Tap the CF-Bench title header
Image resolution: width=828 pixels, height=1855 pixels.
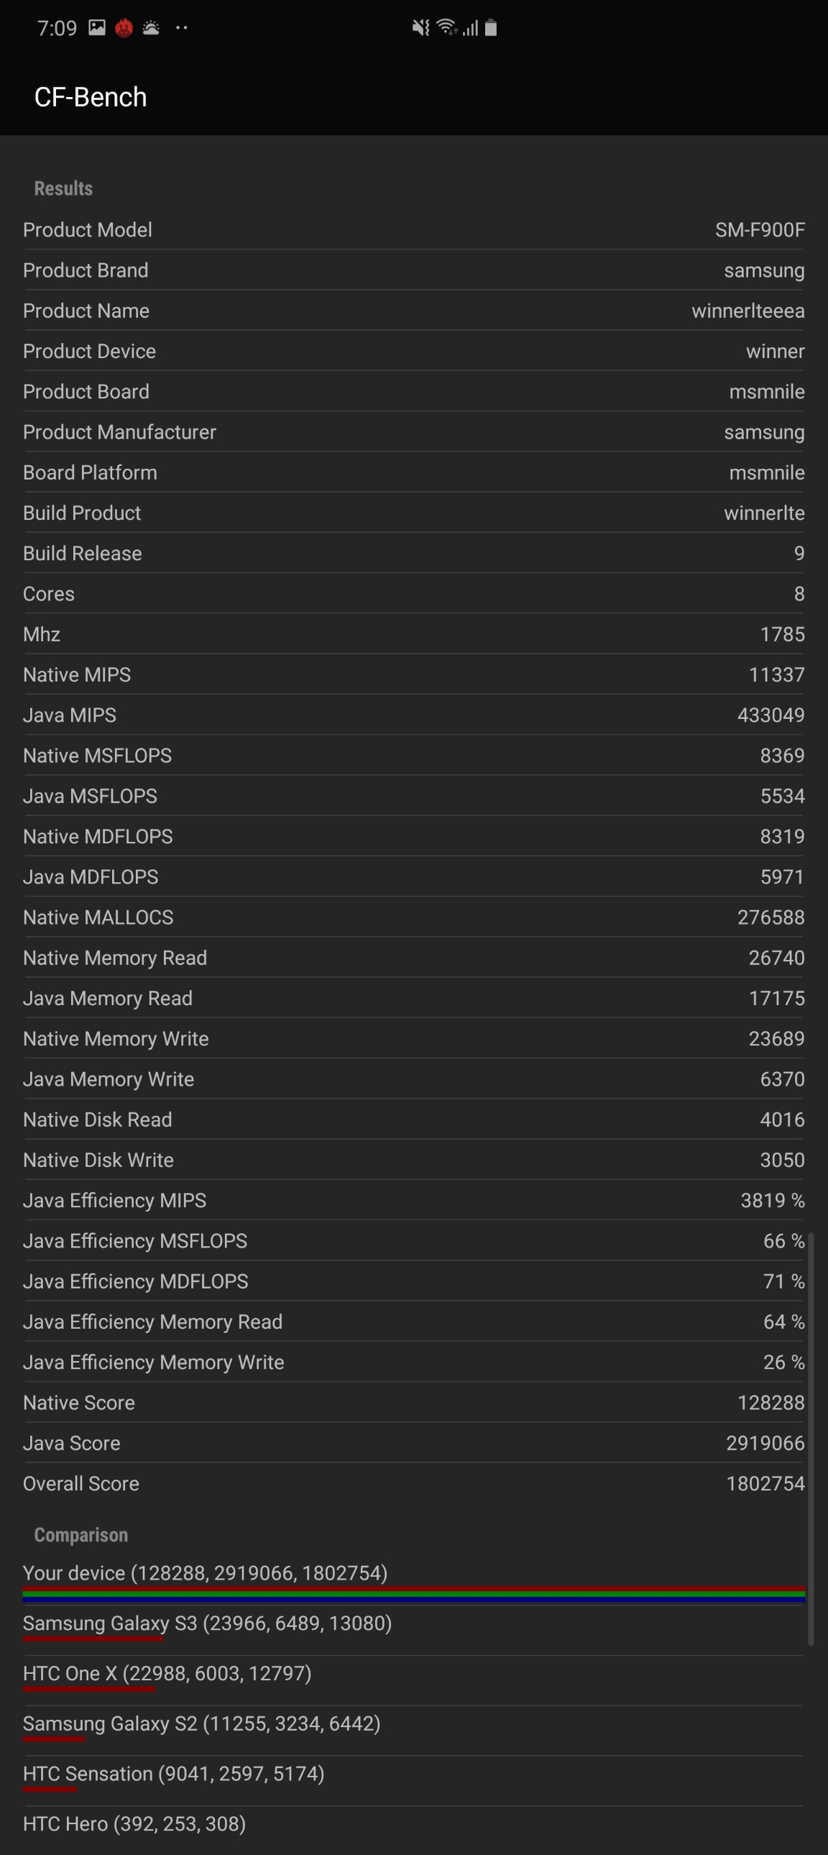[x=91, y=97]
